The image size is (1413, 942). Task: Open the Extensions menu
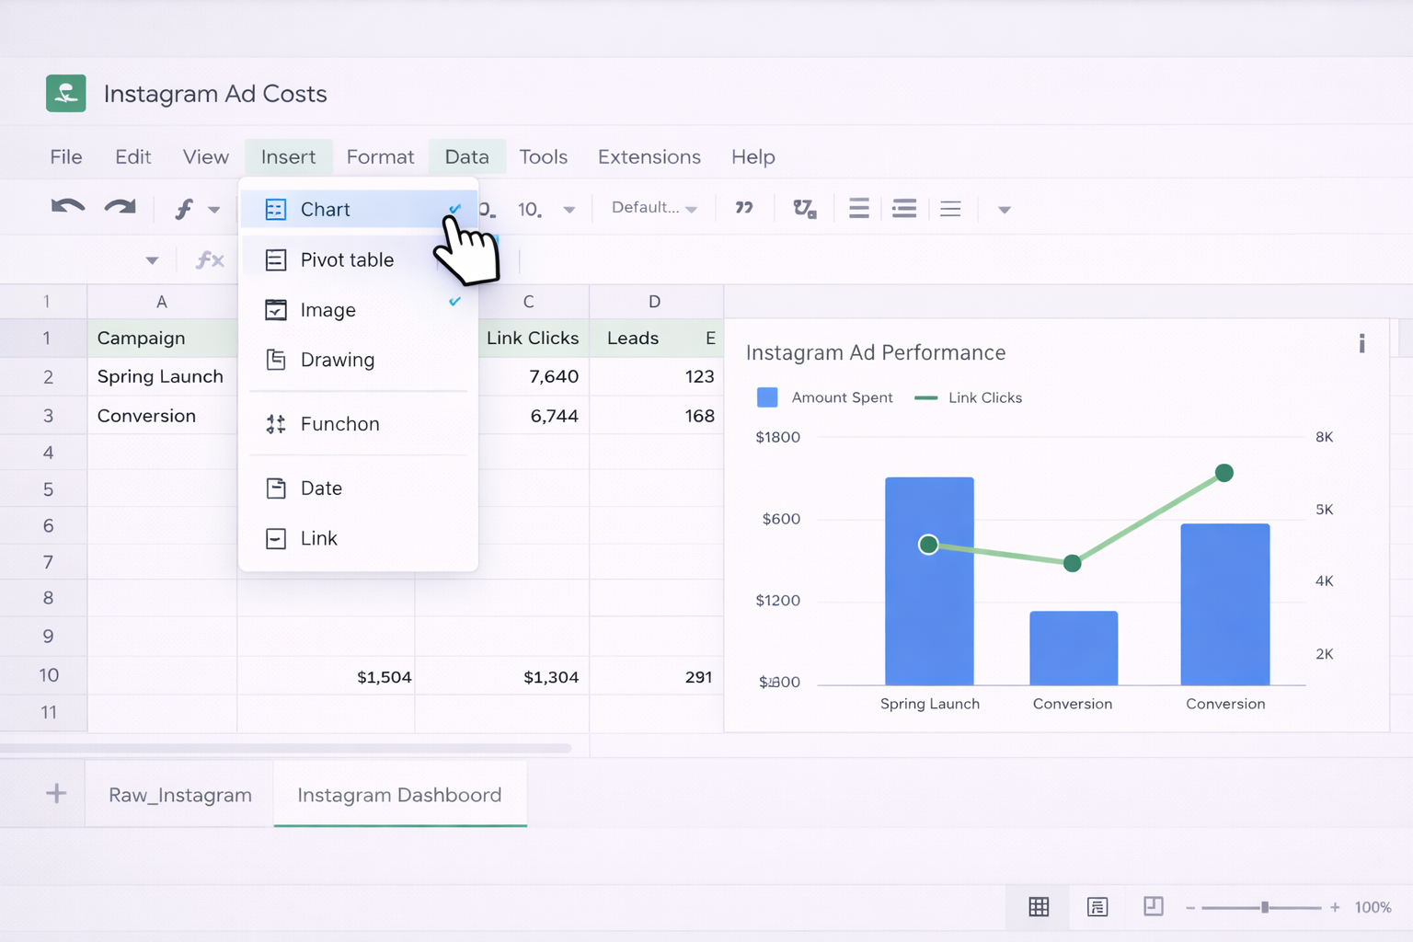649,156
